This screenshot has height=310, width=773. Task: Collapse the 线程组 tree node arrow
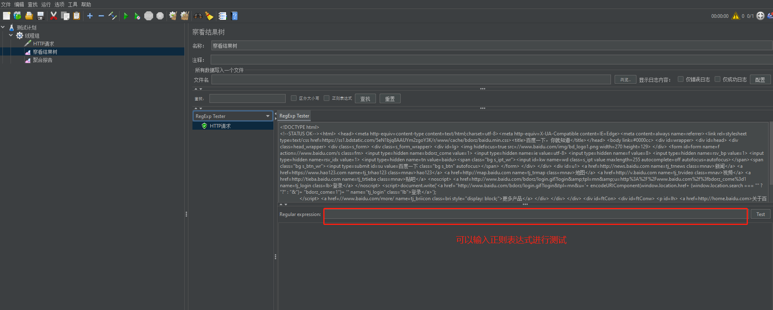click(x=11, y=35)
